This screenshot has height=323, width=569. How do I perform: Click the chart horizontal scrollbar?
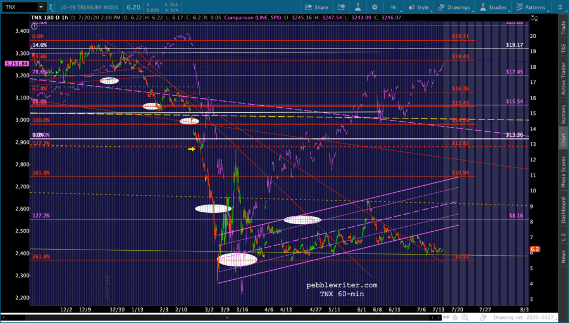[227, 317]
